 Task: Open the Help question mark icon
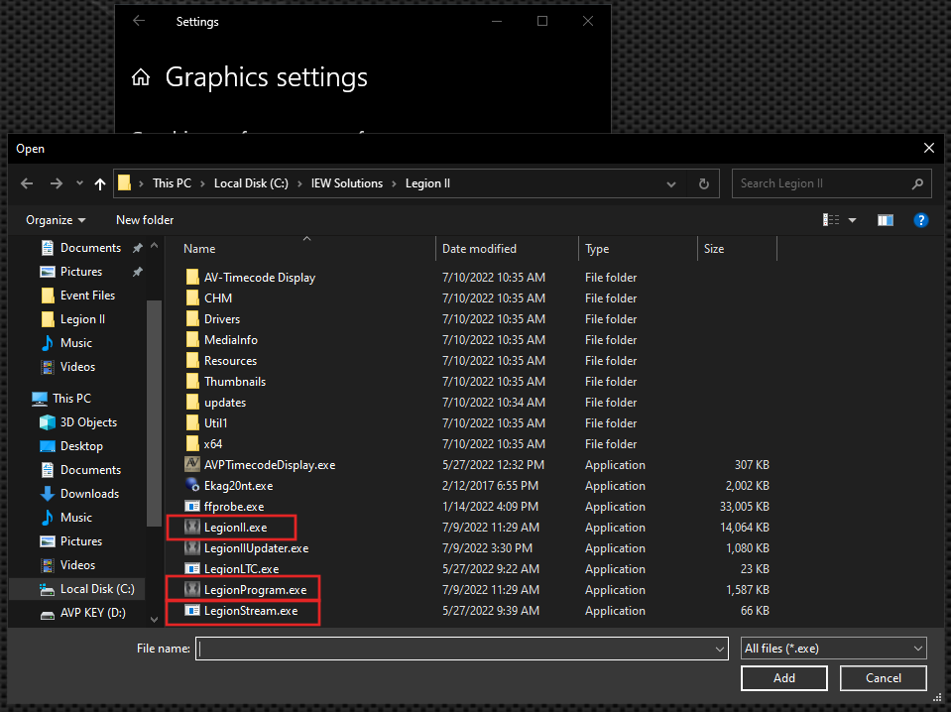921,220
